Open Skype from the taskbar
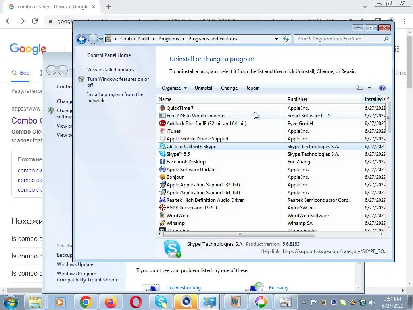The height and width of the screenshot is (310, 413). pyautogui.click(x=161, y=302)
